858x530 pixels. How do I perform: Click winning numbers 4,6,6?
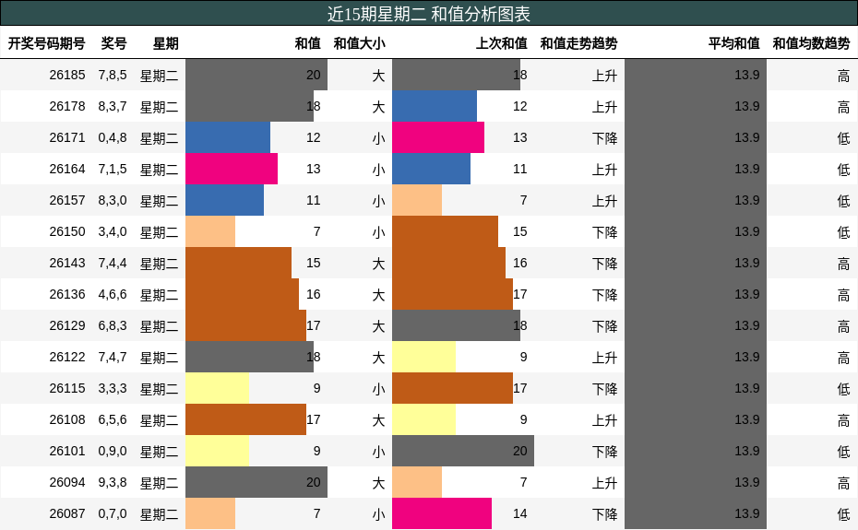pos(113,294)
